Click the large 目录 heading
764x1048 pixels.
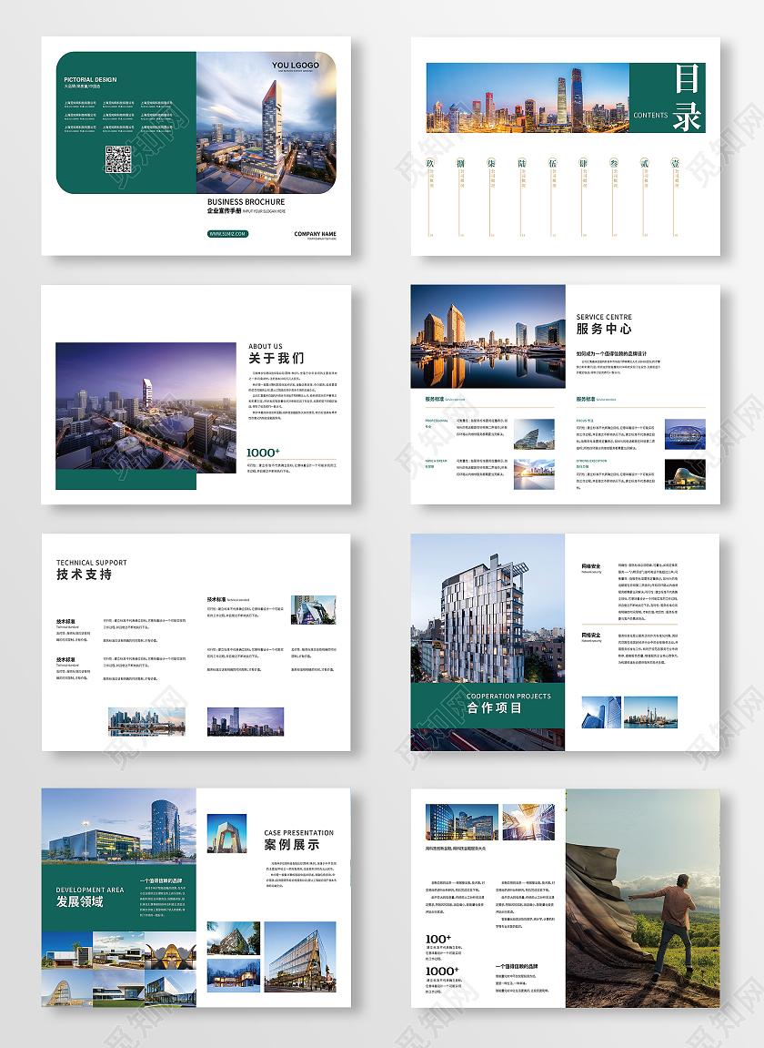[687, 98]
